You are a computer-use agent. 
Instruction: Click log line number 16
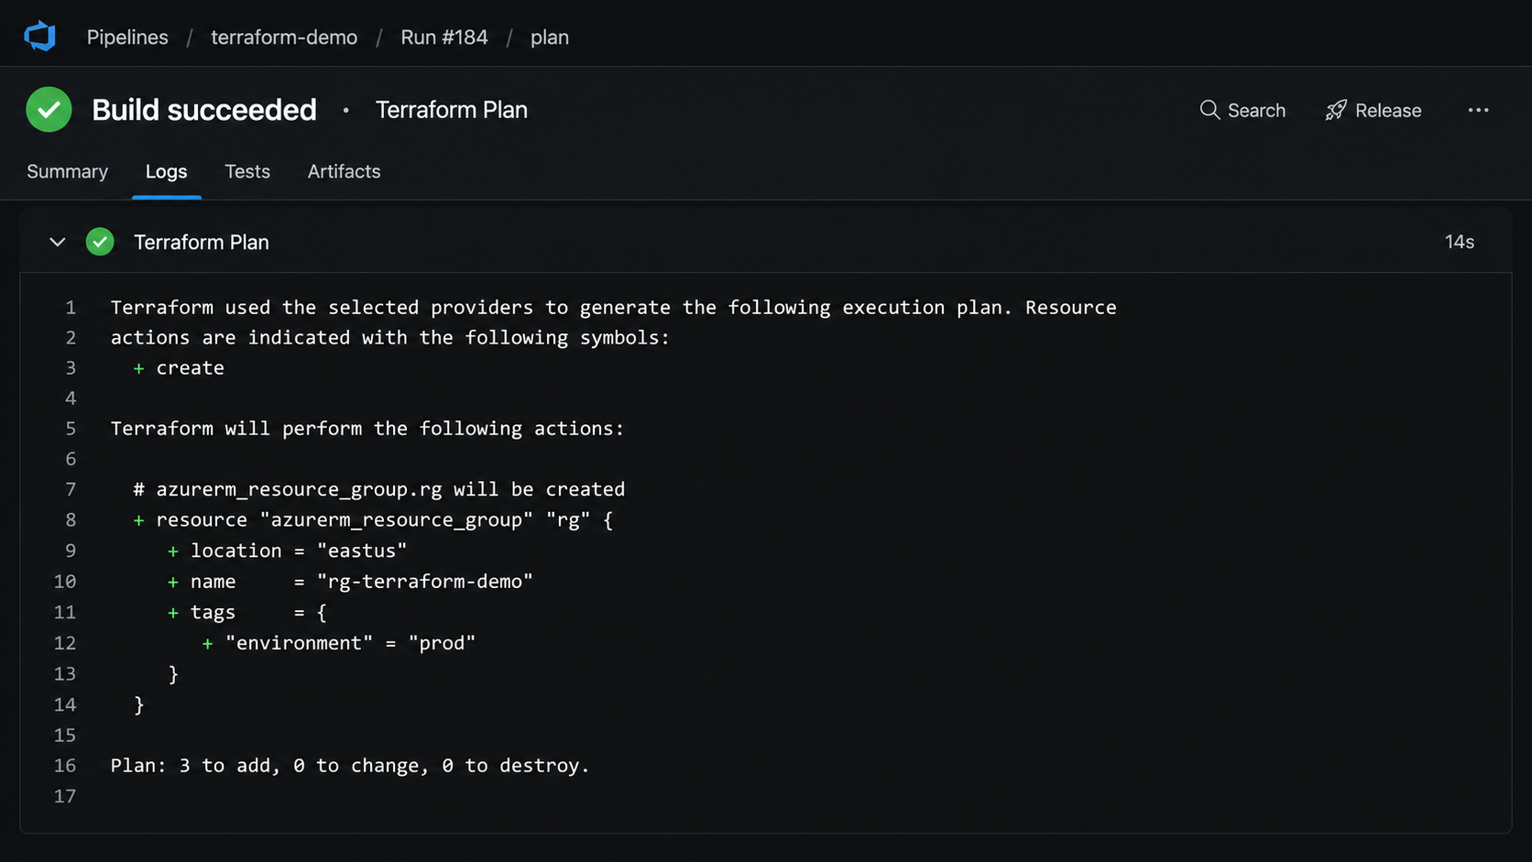coord(65,766)
